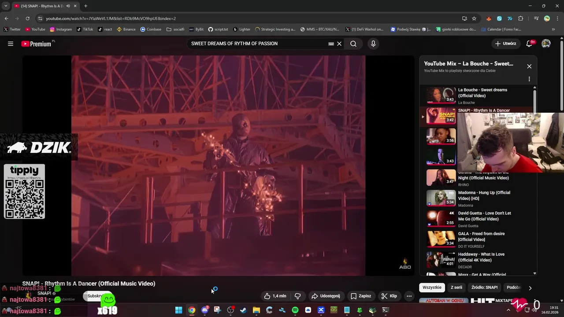Mute the tab via its speaker icon
564x317 pixels.
pyautogui.click(x=68, y=6)
